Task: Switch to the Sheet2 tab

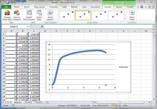Action: [x=28, y=102]
